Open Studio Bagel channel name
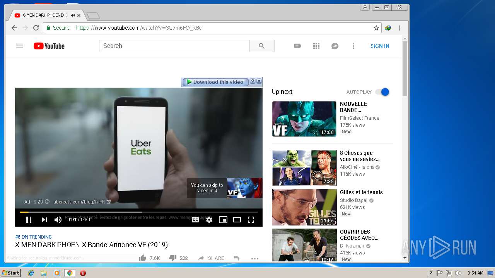This screenshot has width=495, height=278. click(354, 200)
